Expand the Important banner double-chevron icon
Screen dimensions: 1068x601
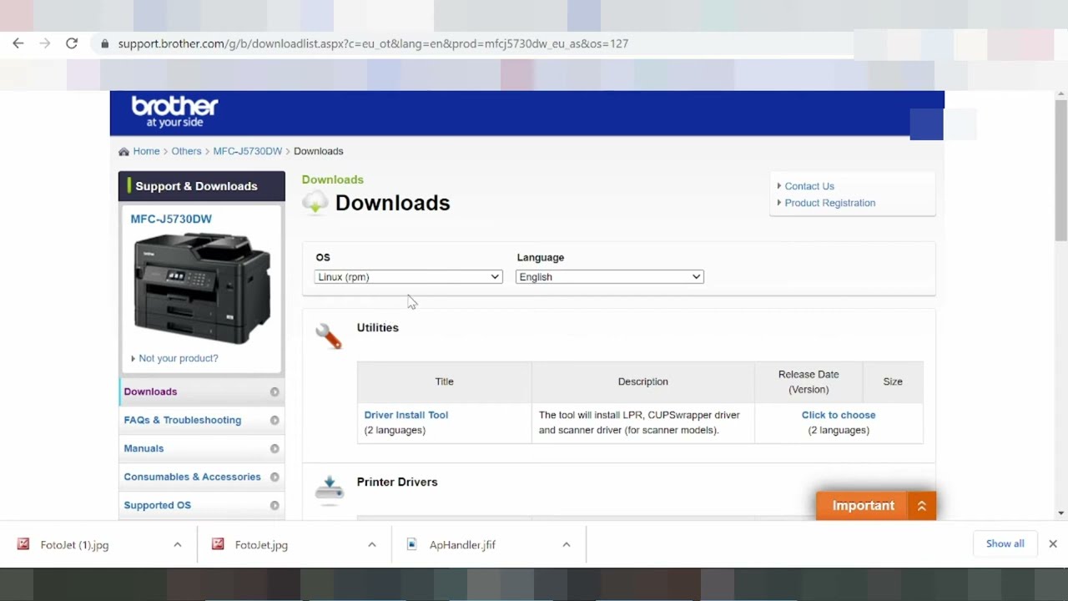coord(922,506)
